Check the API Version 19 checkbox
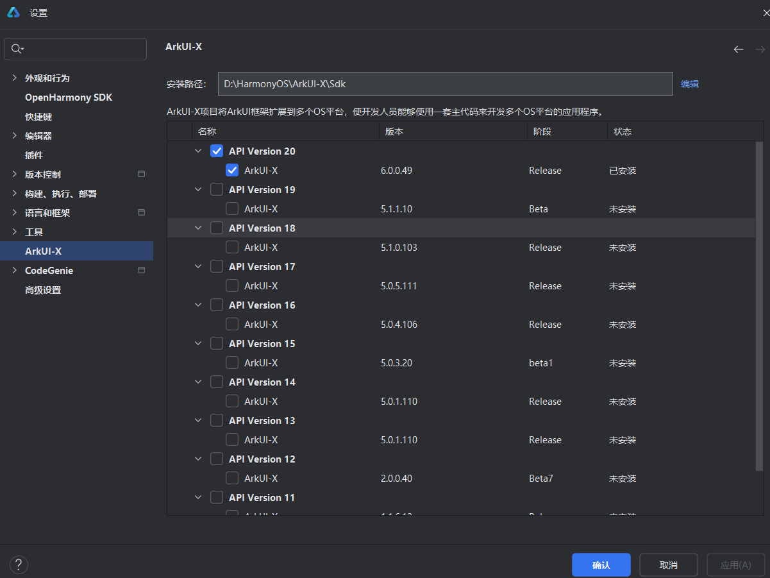This screenshot has height=578, width=770. pyautogui.click(x=217, y=190)
